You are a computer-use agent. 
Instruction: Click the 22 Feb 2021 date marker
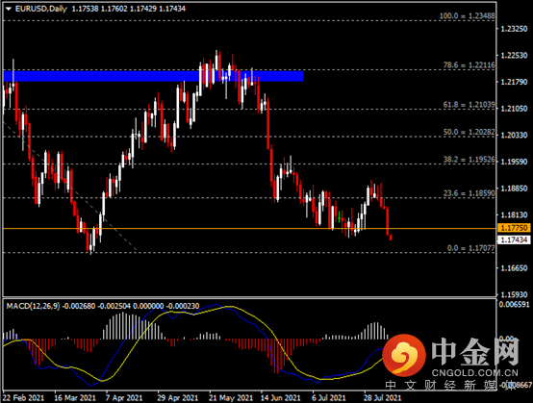tap(24, 397)
